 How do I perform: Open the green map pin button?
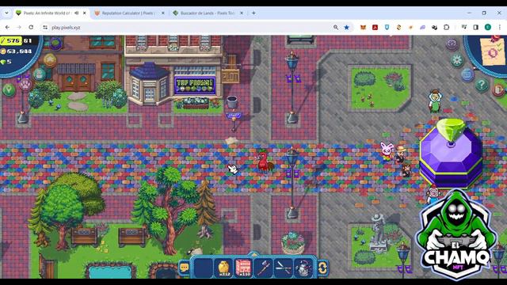click(9, 89)
